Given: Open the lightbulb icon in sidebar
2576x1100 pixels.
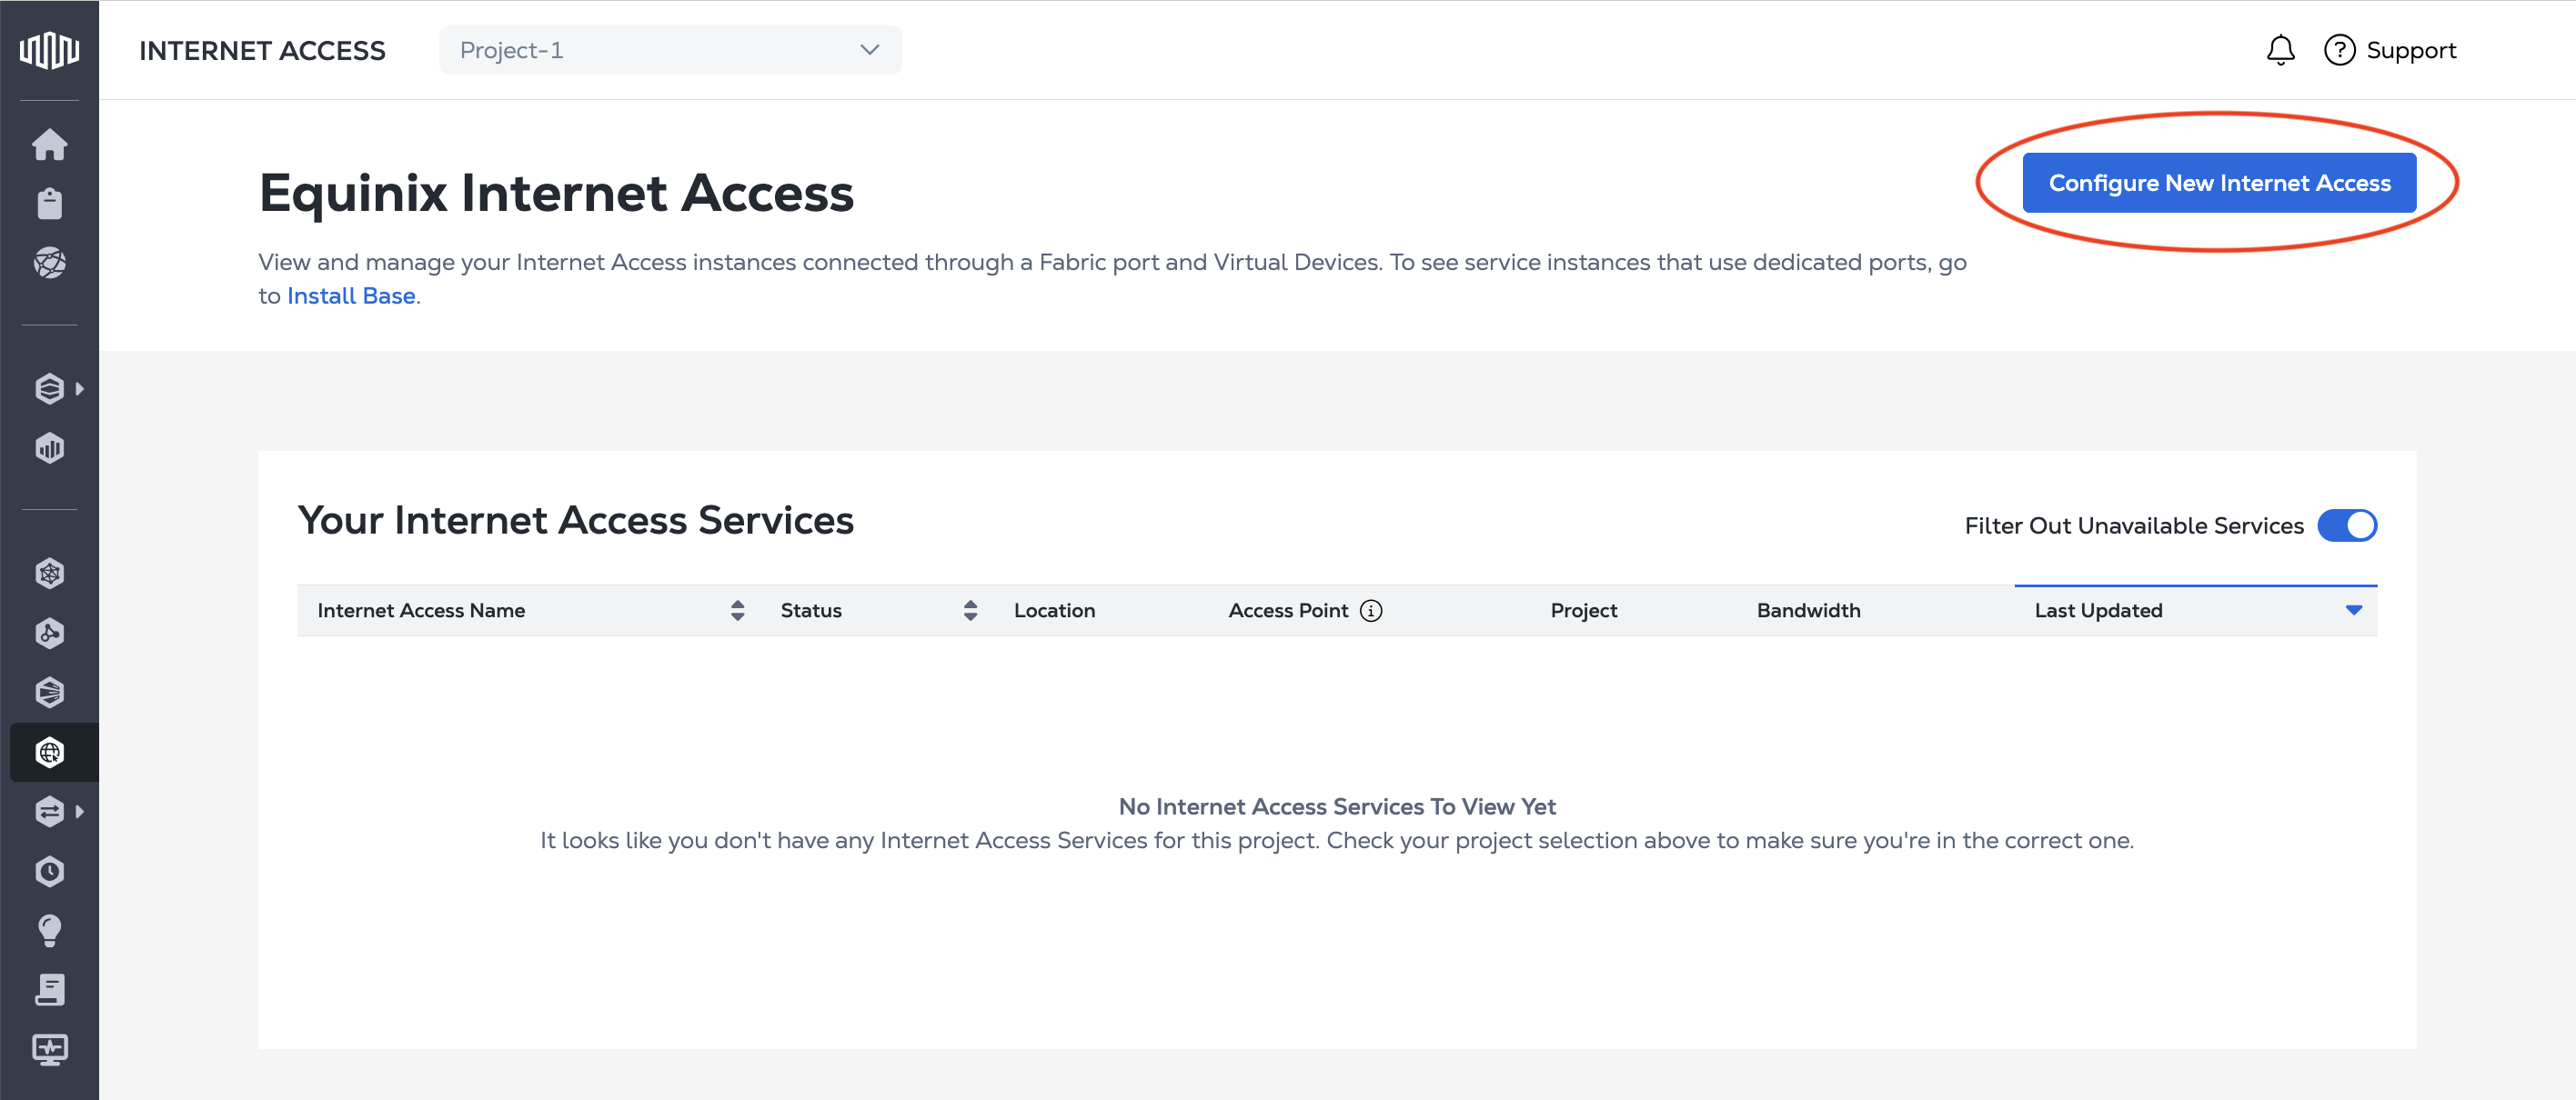Looking at the screenshot, I should [49, 930].
